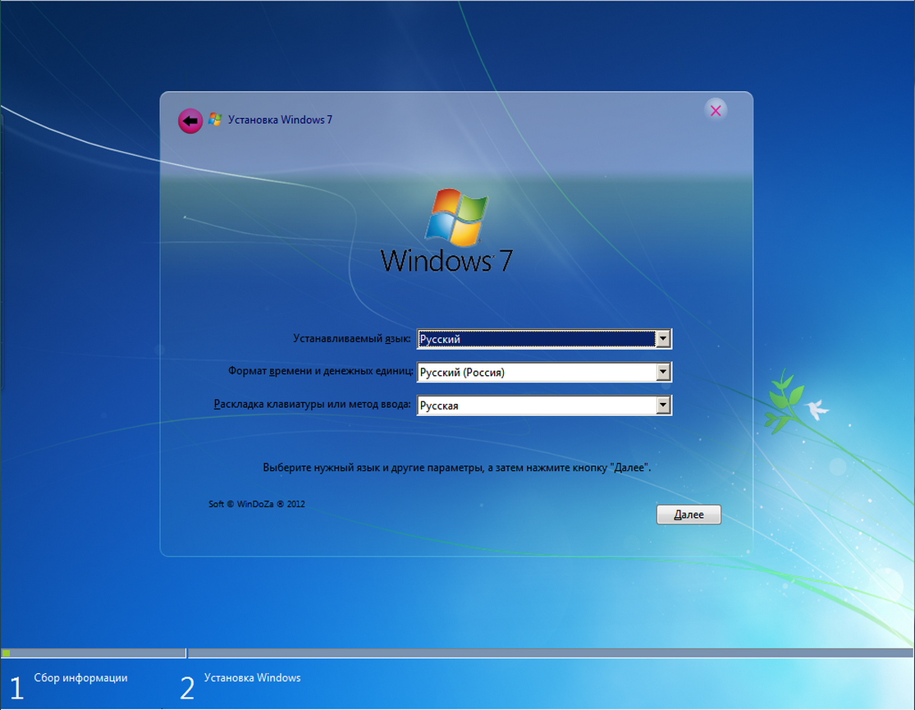Click the large Windows 7 logo
The width and height of the screenshot is (915, 710).
[x=447, y=231]
